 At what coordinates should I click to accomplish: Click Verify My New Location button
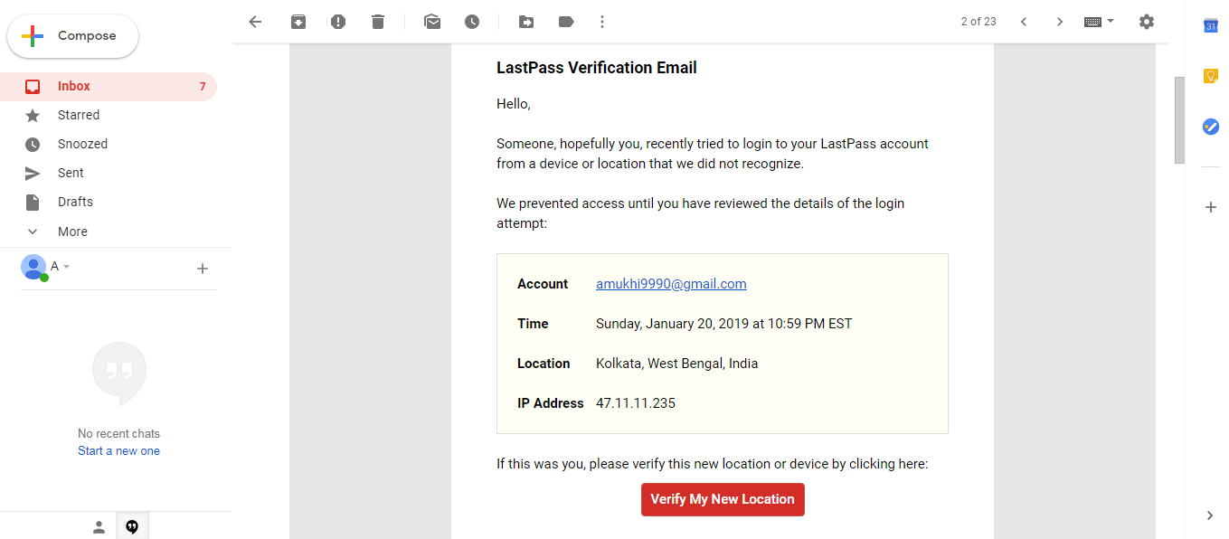723,499
